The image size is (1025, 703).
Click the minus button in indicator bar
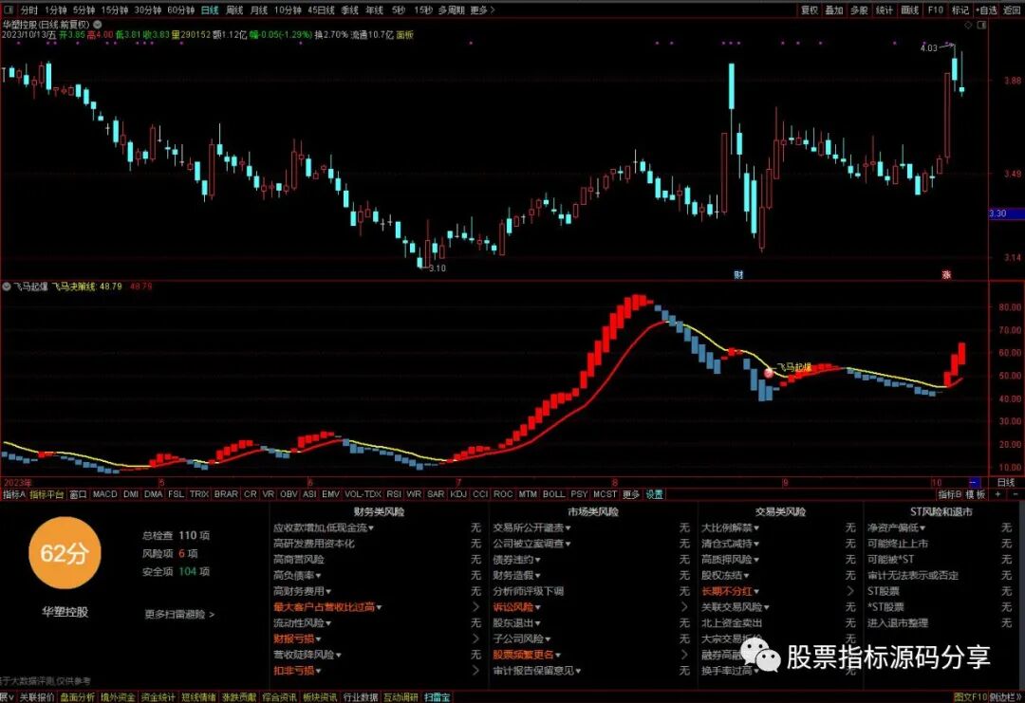[x=1015, y=494]
